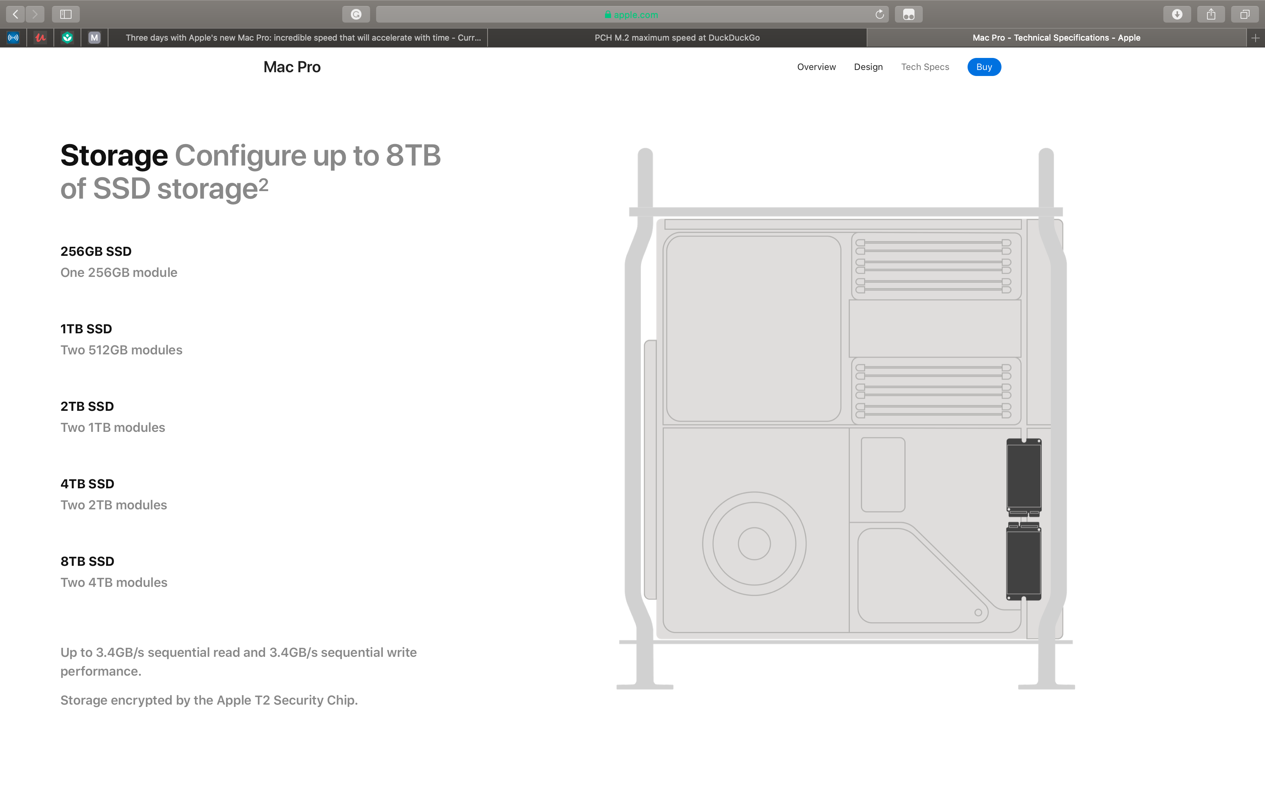1265x790 pixels.
Task: Click the mask-shaped extension icon
Action: click(908, 14)
